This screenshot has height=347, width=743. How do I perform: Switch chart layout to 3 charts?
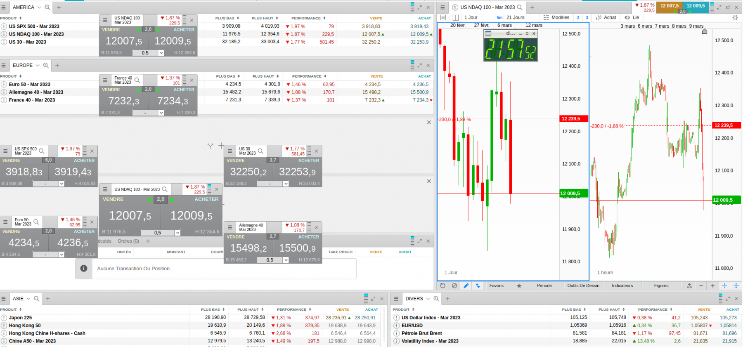pos(587,17)
